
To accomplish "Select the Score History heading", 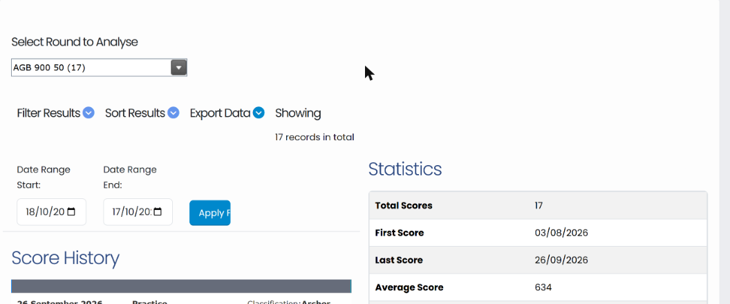I will tap(66, 258).
